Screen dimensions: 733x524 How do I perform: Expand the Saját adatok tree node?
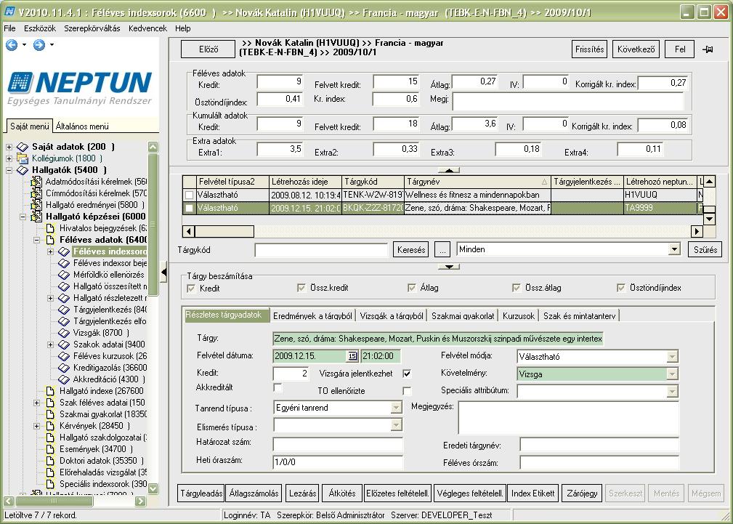click(9, 147)
